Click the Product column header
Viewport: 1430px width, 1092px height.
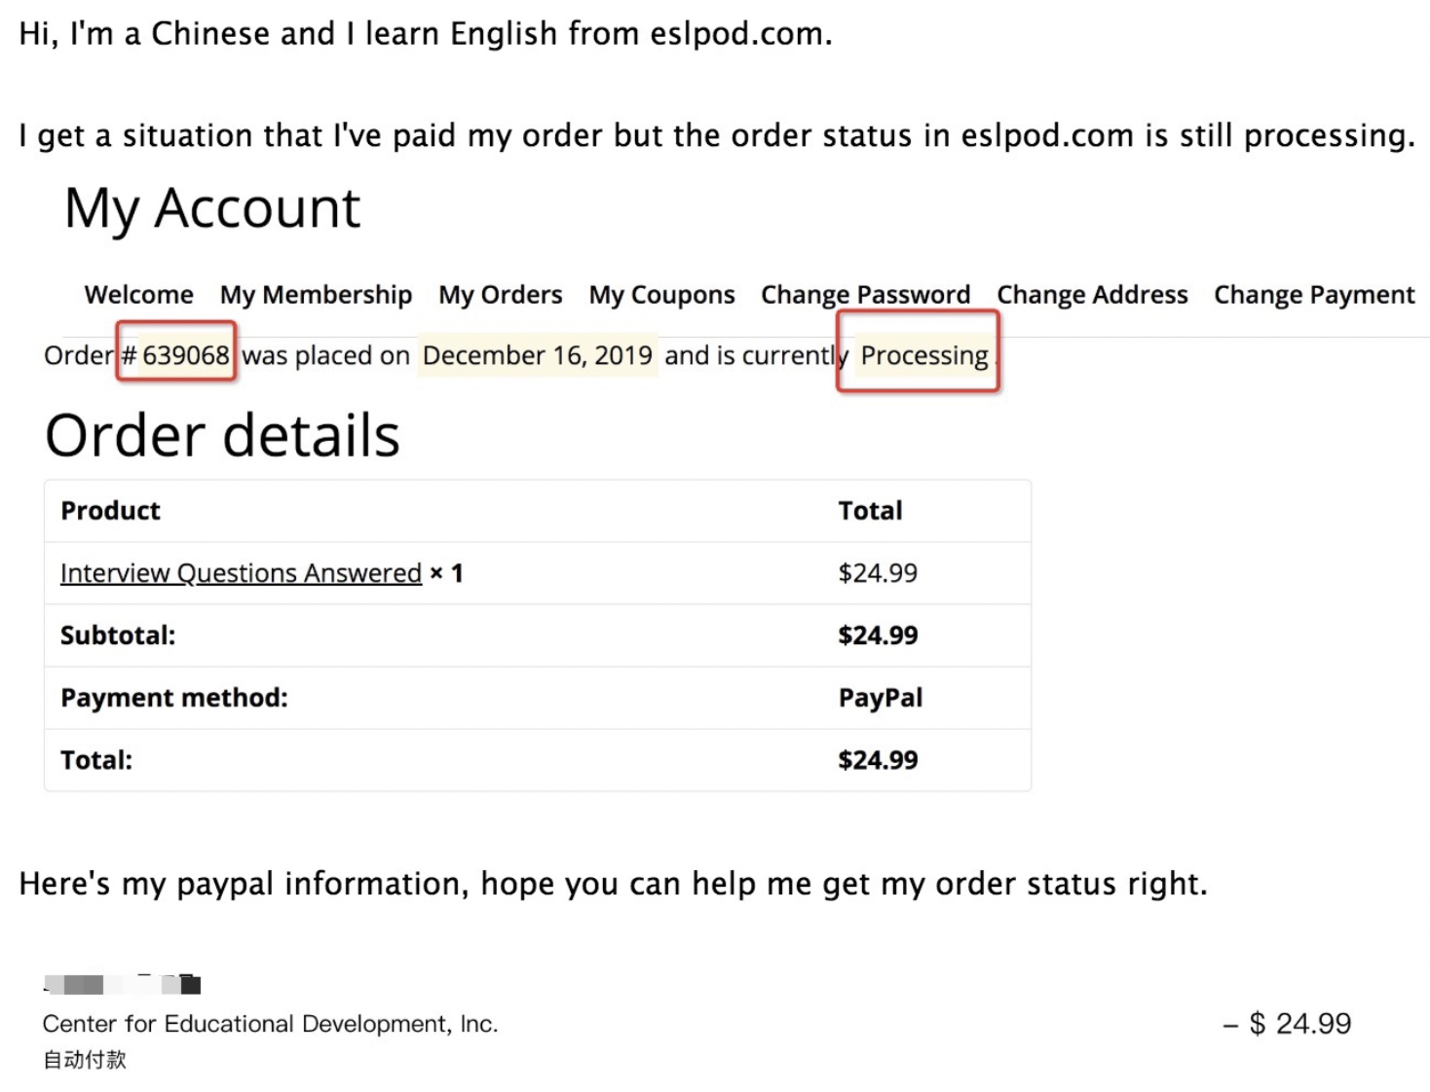(x=110, y=511)
